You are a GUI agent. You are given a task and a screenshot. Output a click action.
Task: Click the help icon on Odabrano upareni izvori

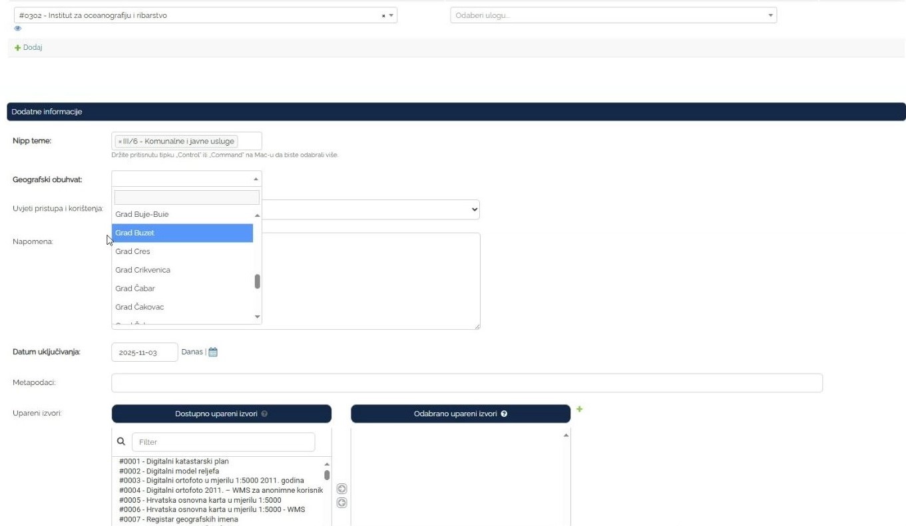point(504,414)
